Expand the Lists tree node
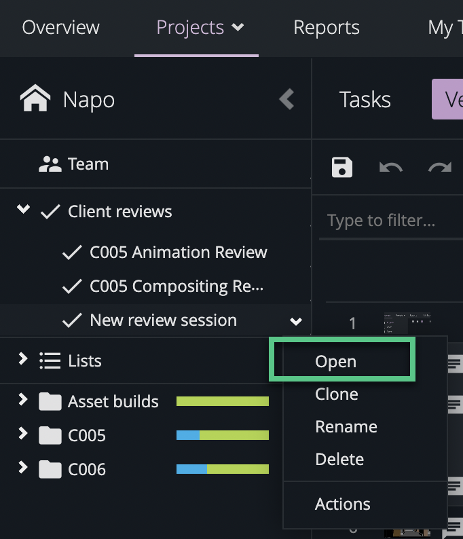 23,359
